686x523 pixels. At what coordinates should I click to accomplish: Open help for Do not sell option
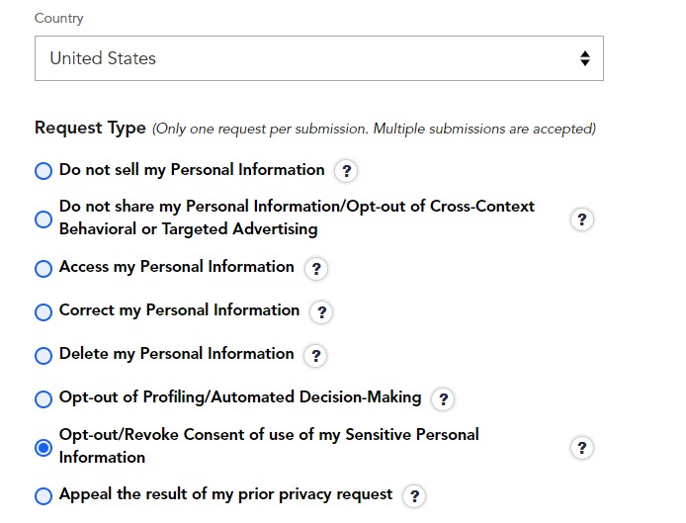pos(346,171)
